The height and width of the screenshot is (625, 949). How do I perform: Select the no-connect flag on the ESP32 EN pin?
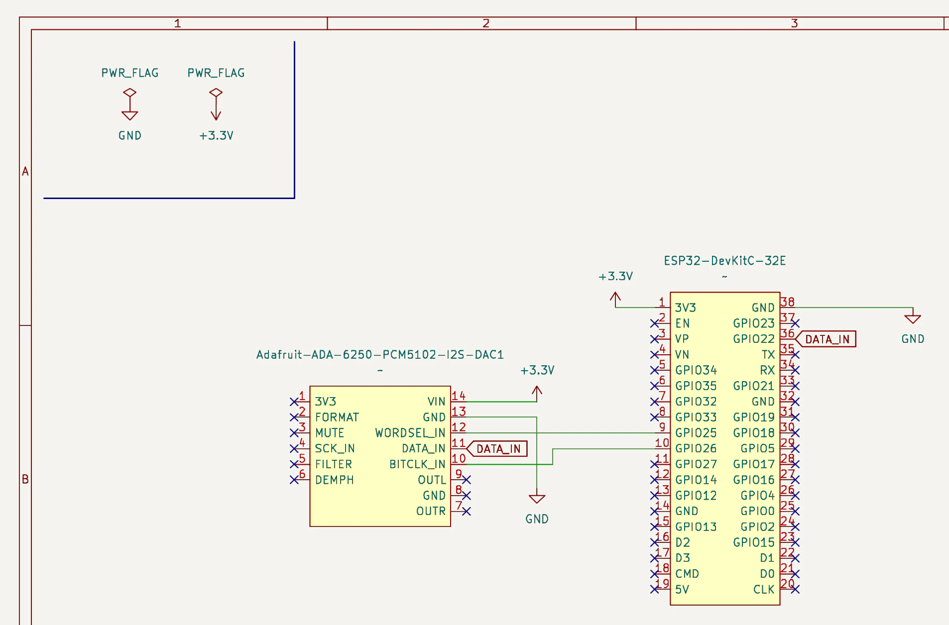tap(655, 323)
